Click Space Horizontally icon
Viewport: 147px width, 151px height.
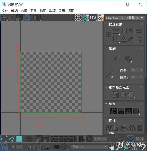pyautogui.click(x=139, y=31)
